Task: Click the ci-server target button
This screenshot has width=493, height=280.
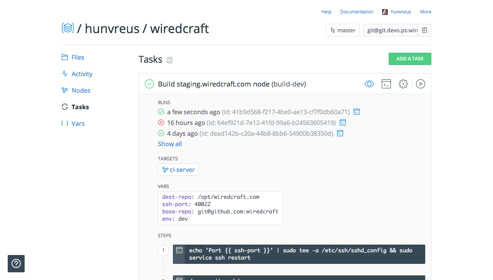Action: tap(178, 170)
